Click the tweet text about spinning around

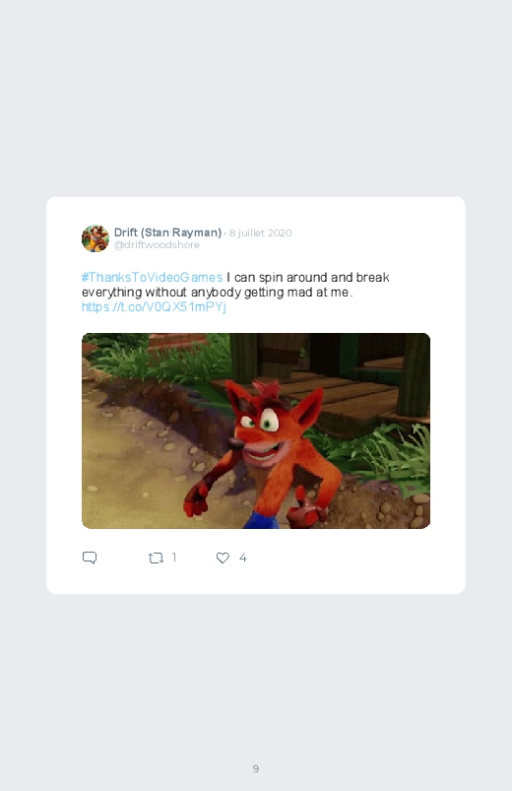tap(235, 285)
